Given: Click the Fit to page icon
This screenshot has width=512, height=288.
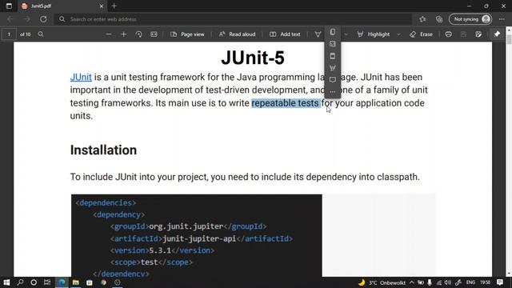Looking at the screenshot, I should click(154, 34).
